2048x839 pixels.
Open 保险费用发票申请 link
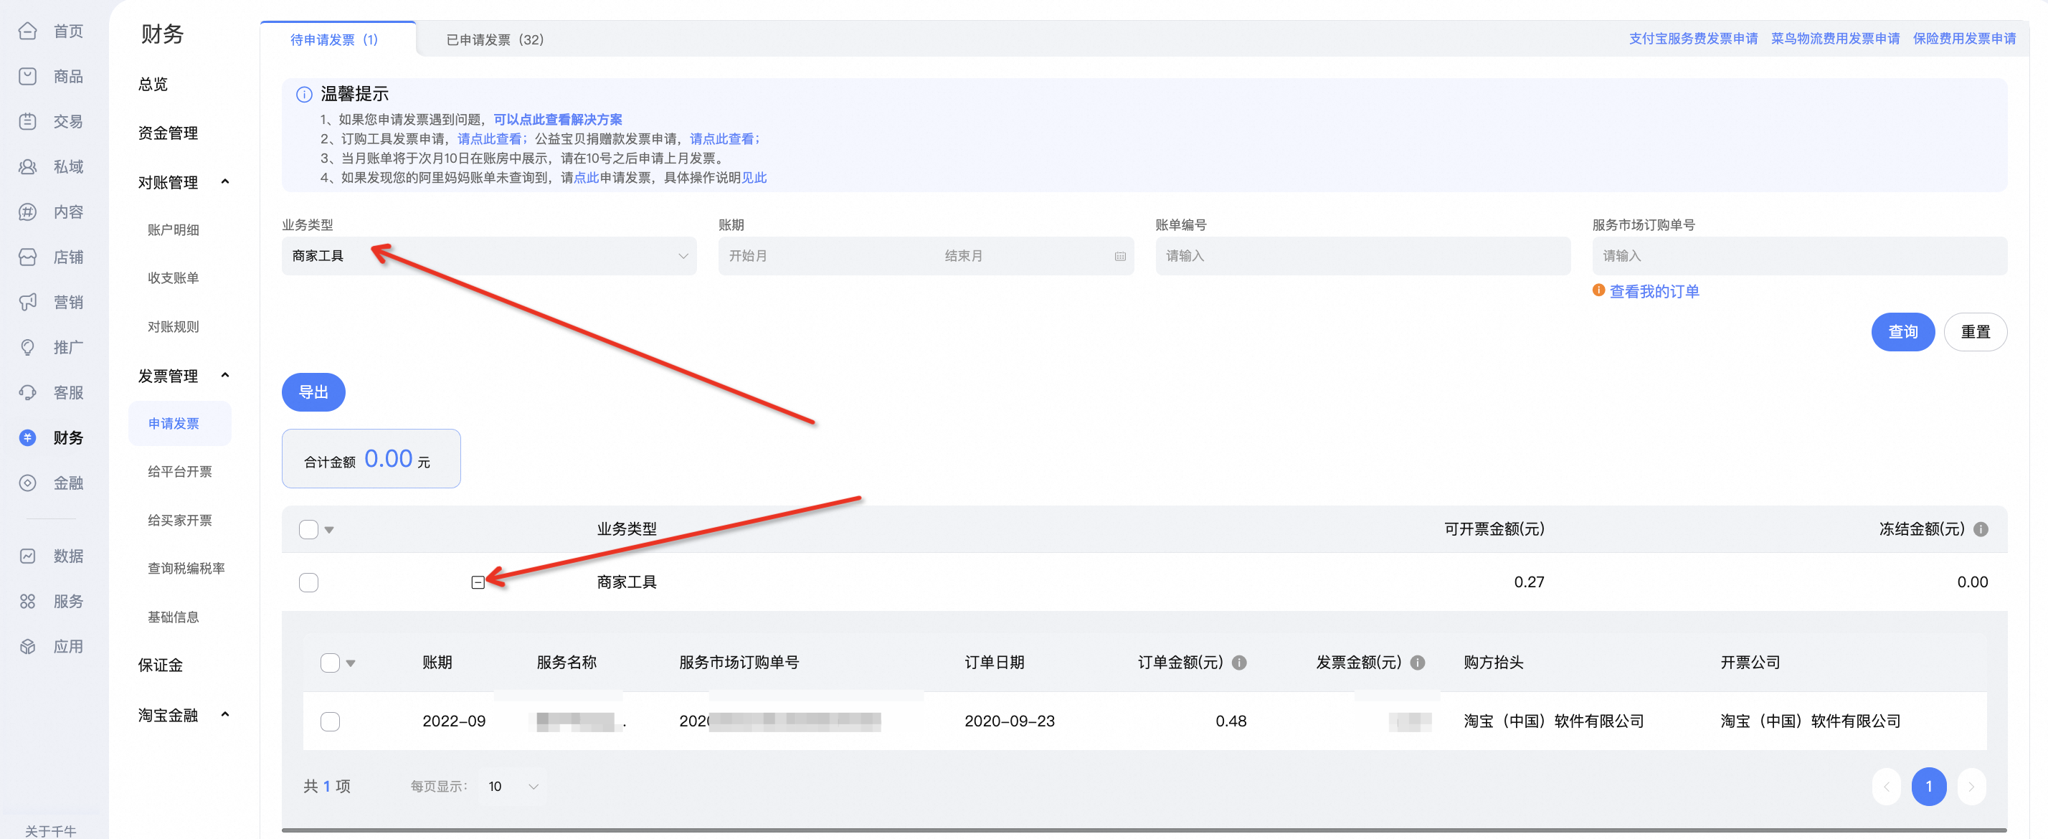pyautogui.click(x=1963, y=39)
